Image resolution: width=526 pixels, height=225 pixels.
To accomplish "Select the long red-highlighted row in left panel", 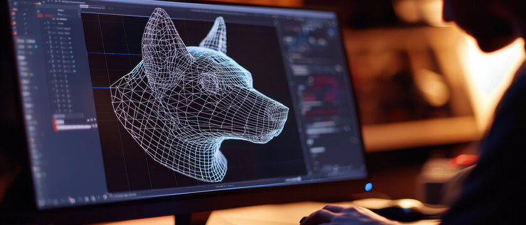I will click(x=73, y=127).
